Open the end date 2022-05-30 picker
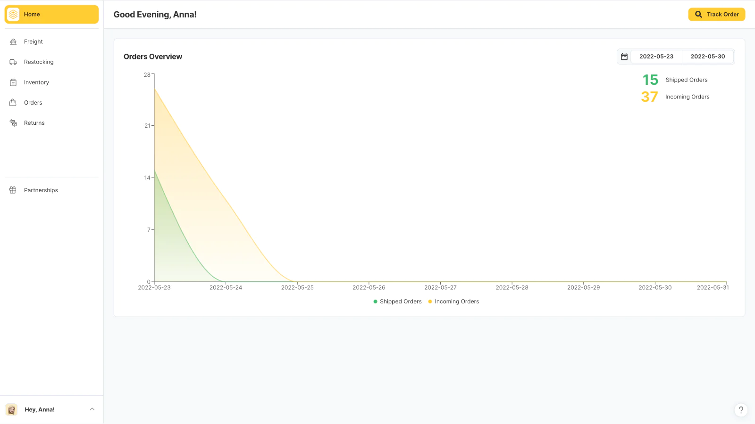This screenshot has height=424, width=755. tap(707, 57)
